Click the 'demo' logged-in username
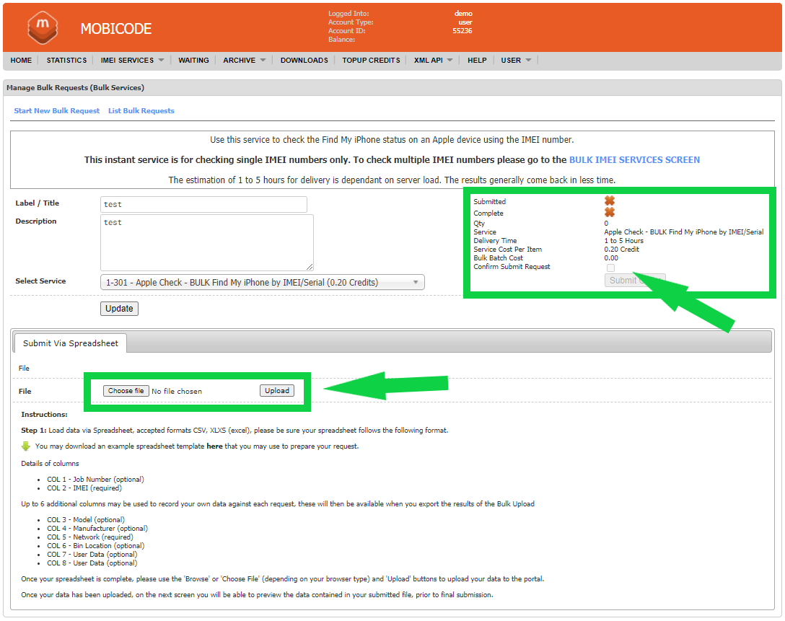 tap(463, 14)
